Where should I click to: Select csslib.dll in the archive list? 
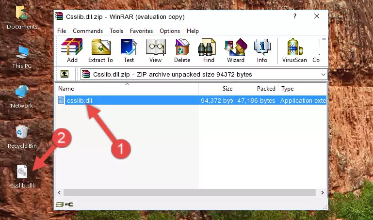tap(80, 100)
